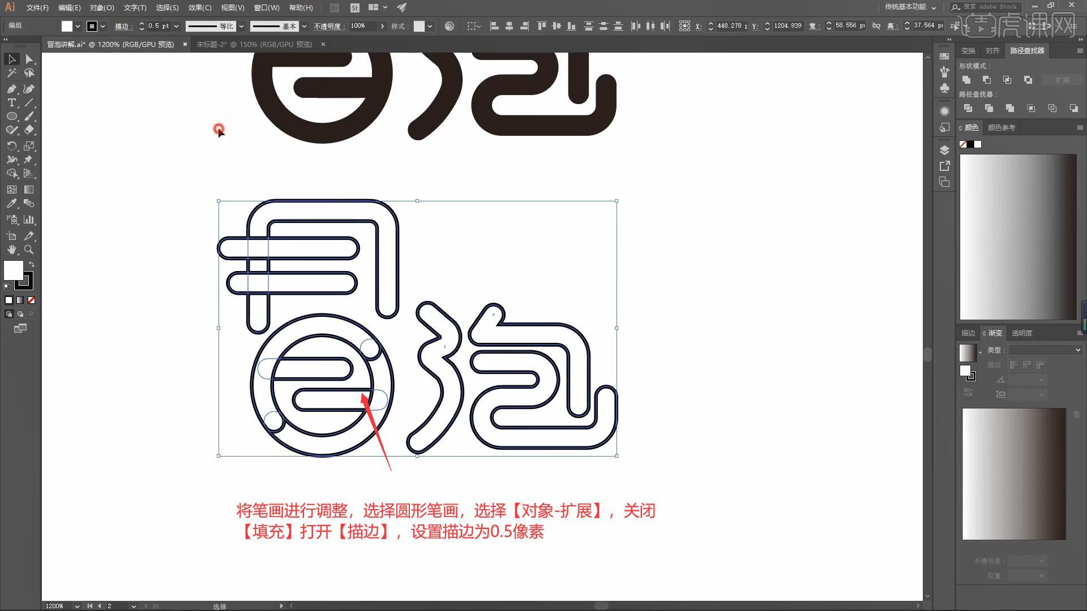Click Unite shape mode in Pathfinder
Screen dimensions: 1087x611
point(966,80)
